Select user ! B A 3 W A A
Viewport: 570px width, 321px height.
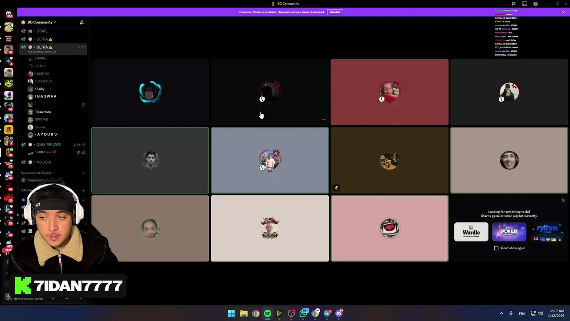click(x=45, y=96)
